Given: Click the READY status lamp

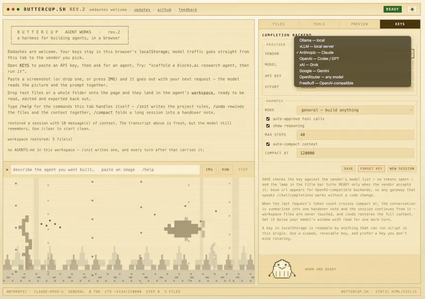Looking at the screenshot, I should tap(392, 9).
